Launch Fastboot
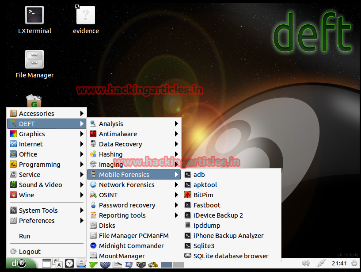The image size is (361, 272). (231, 205)
